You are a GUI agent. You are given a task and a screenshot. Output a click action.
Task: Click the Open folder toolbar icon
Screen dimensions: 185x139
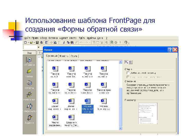[x=31, y=42]
